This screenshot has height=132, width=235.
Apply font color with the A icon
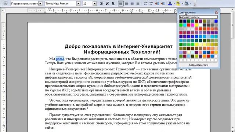click(170, 4)
